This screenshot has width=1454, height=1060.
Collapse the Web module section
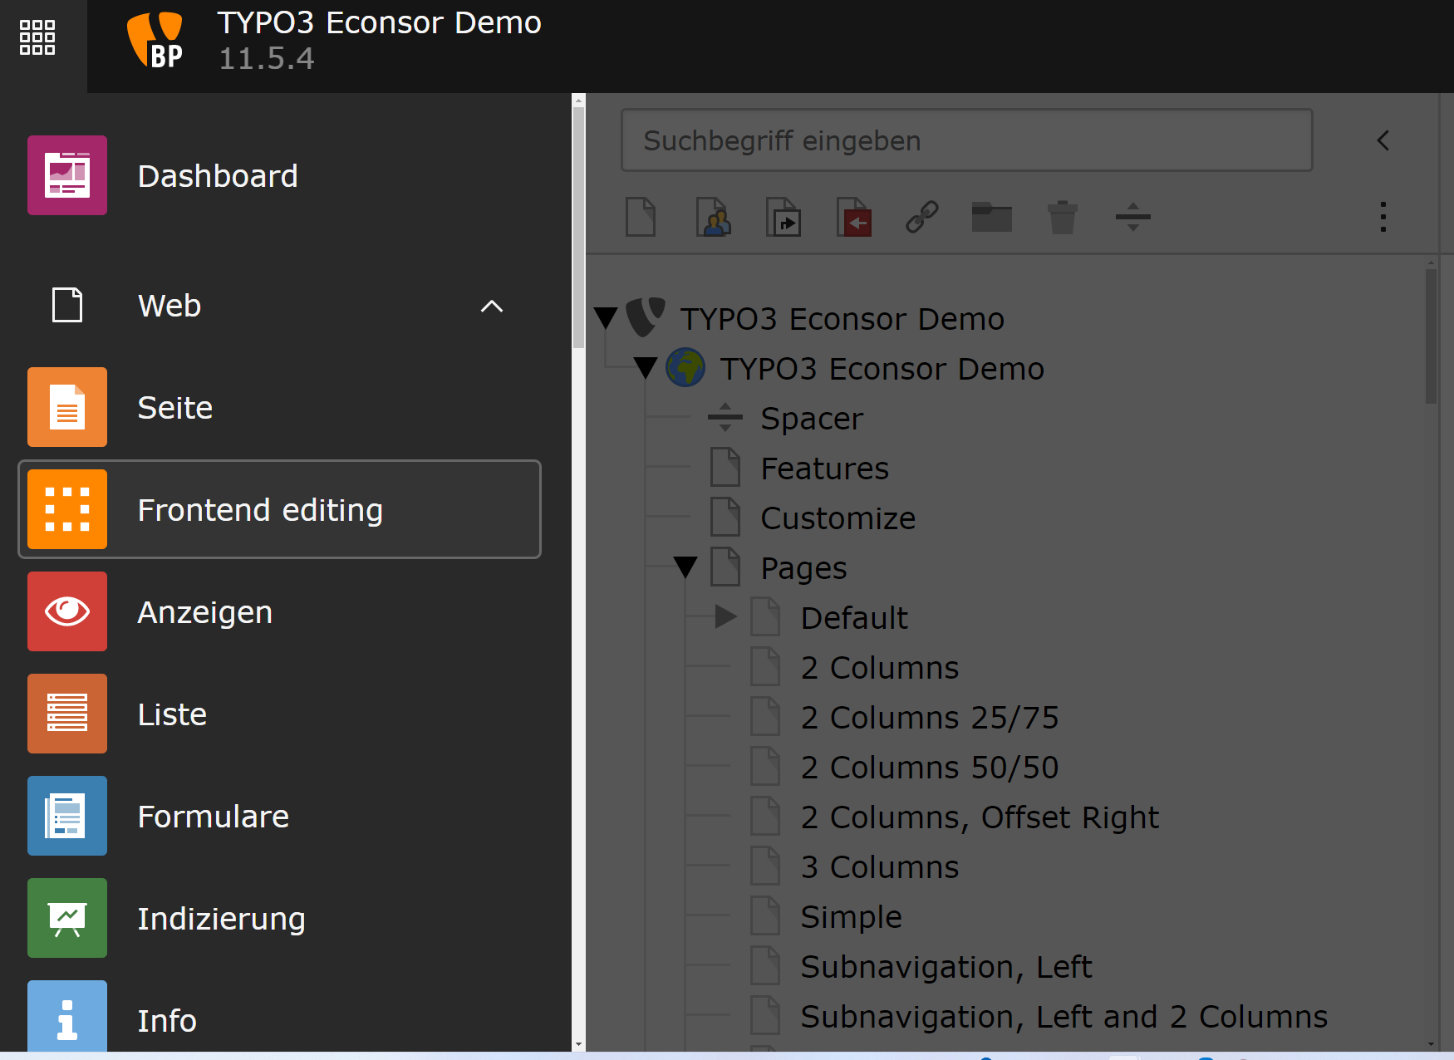click(491, 306)
